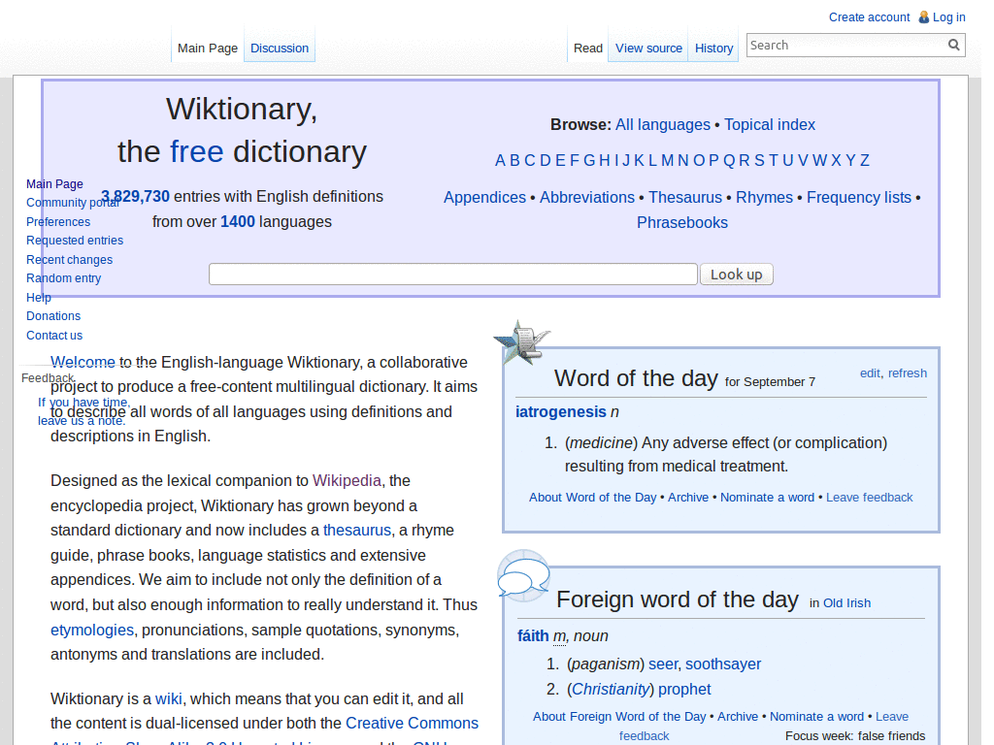This screenshot has width=994, height=745.
Task: Open the Phrasebooks link
Action: (x=682, y=223)
